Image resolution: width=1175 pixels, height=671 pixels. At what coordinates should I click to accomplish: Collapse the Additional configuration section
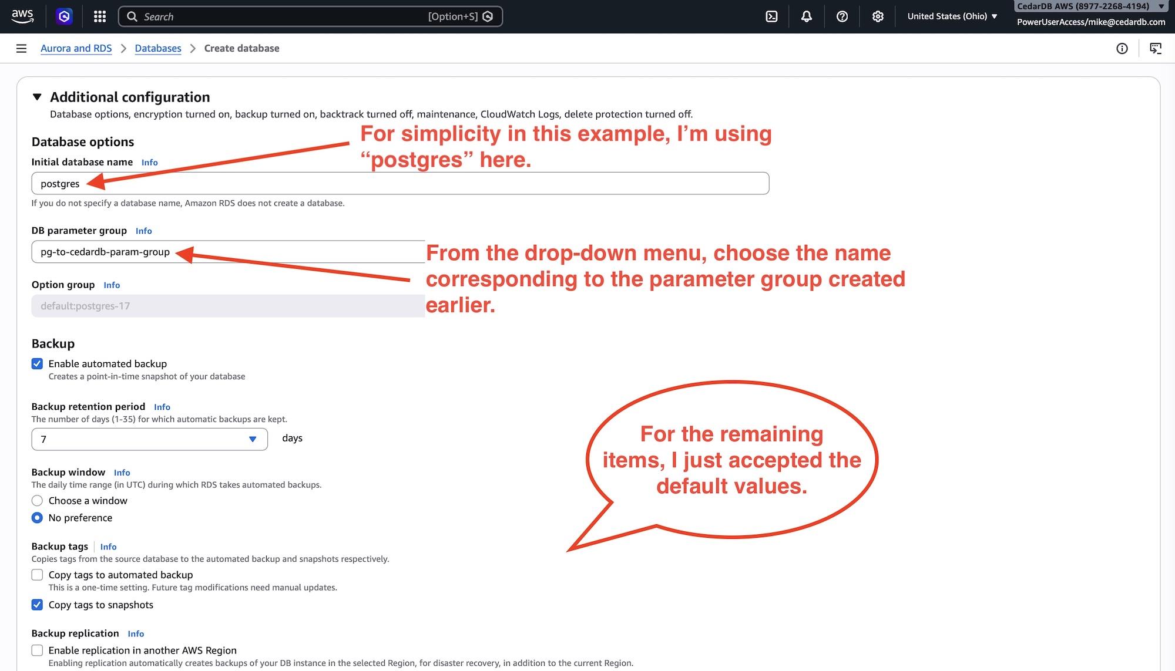point(38,97)
